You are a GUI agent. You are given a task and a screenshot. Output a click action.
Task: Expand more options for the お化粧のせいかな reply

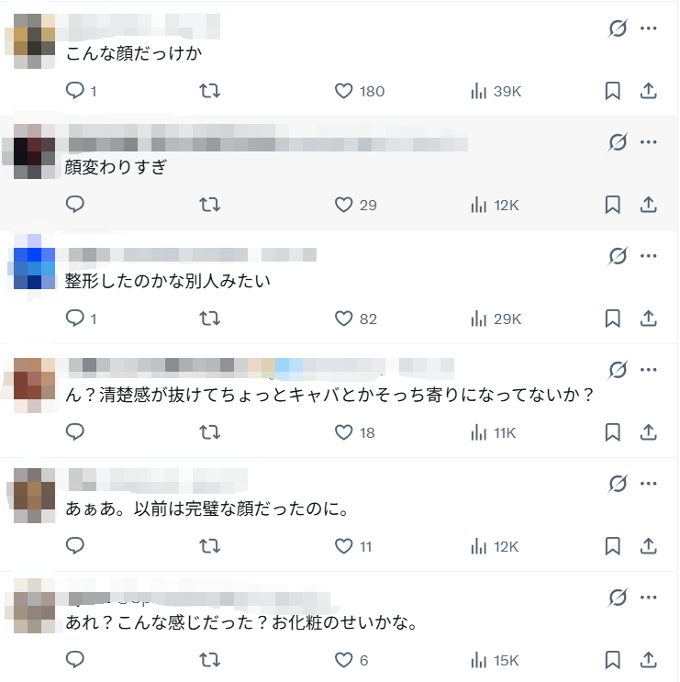(648, 598)
